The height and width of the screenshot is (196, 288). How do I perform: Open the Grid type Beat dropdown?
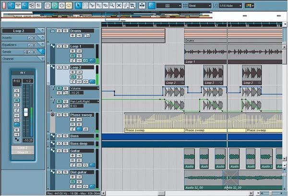click(x=200, y=6)
